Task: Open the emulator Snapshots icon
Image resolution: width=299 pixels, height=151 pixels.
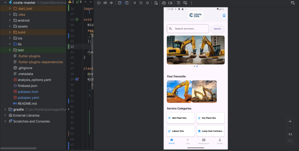Action: point(179,3)
